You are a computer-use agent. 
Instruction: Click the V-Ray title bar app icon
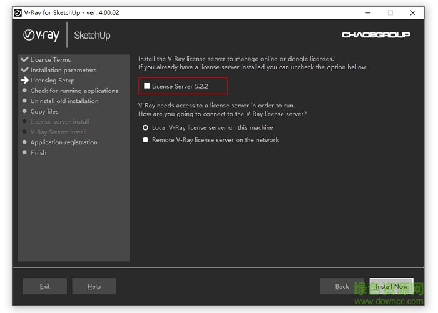tap(18, 12)
